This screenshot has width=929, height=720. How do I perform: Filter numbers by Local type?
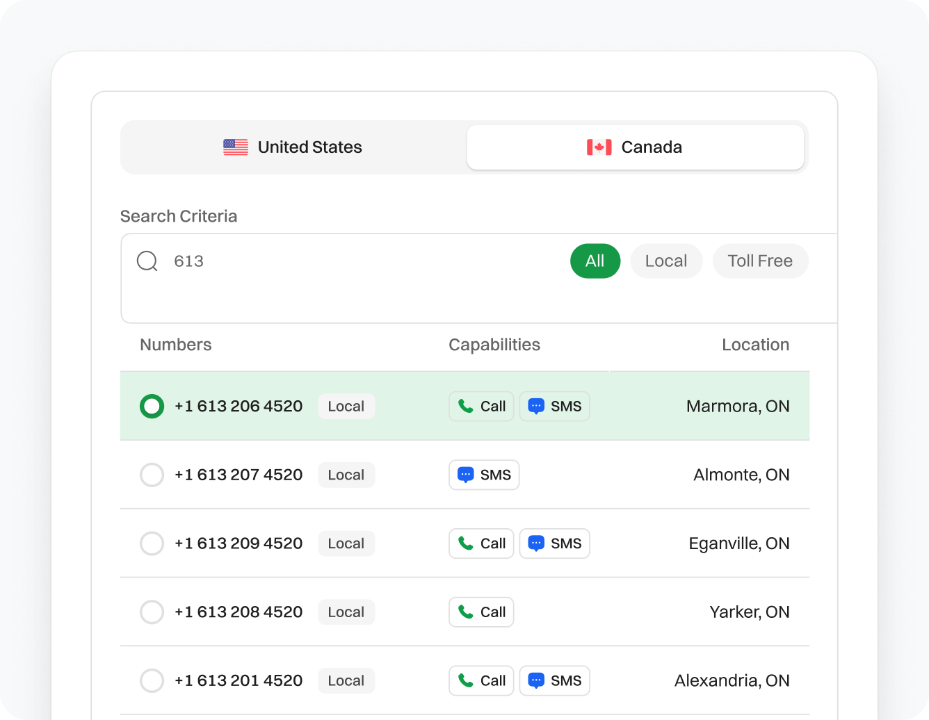pos(665,261)
